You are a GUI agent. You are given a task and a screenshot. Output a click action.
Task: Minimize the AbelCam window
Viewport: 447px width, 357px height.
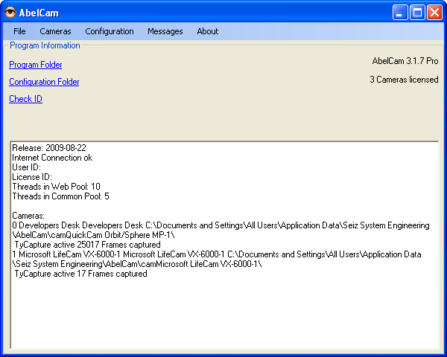click(x=399, y=12)
